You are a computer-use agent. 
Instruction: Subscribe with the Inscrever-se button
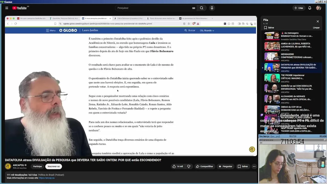coord(54,166)
